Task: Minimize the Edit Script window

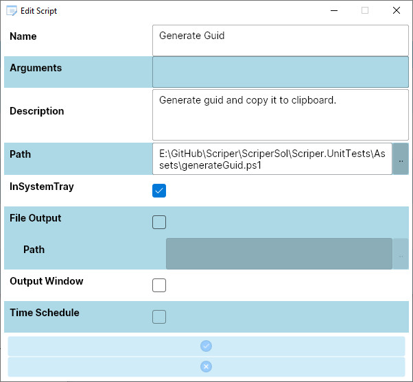Action: pyautogui.click(x=334, y=10)
